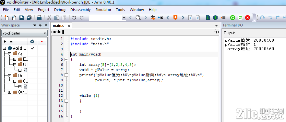This screenshot has height=122, width=286.
Task: Click the Copy toolbar icon
Action: [56, 18]
